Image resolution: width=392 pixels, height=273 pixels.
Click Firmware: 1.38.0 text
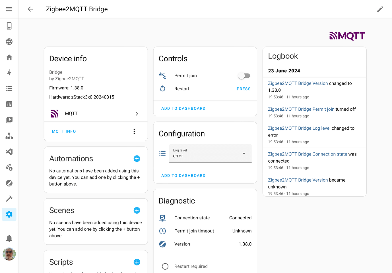click(x=66, y=88)
